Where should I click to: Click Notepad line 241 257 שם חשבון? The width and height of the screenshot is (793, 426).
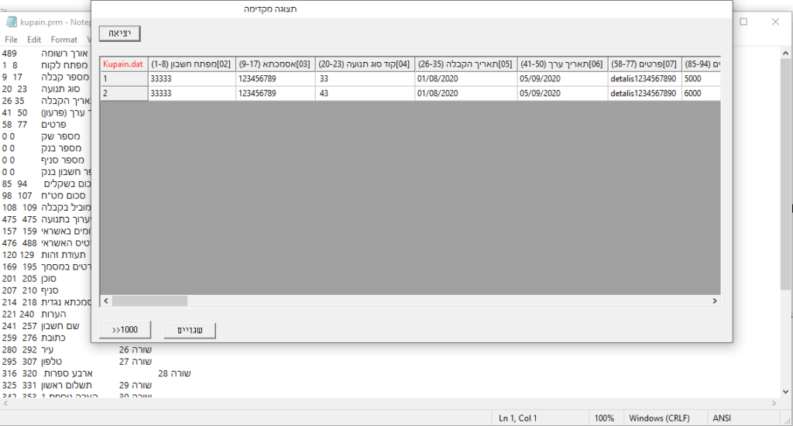pyautogui.click(x=40, y=326)
